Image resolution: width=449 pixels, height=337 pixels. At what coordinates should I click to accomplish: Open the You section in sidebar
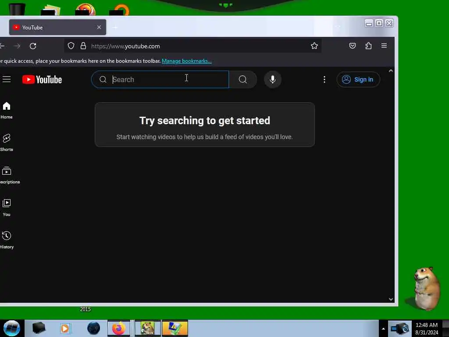point(6,208)
